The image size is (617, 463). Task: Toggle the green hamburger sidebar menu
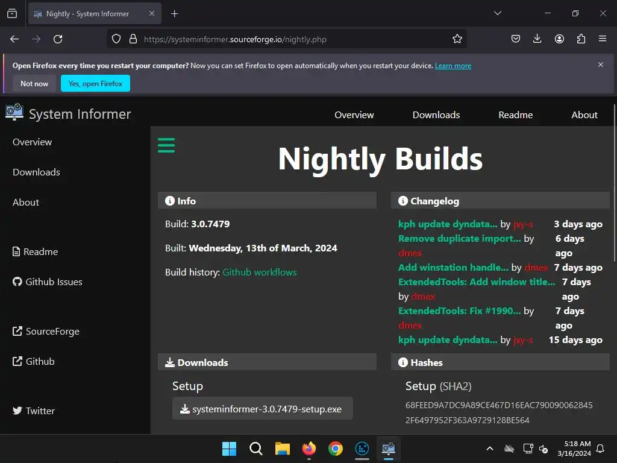[x=166, y=145]
